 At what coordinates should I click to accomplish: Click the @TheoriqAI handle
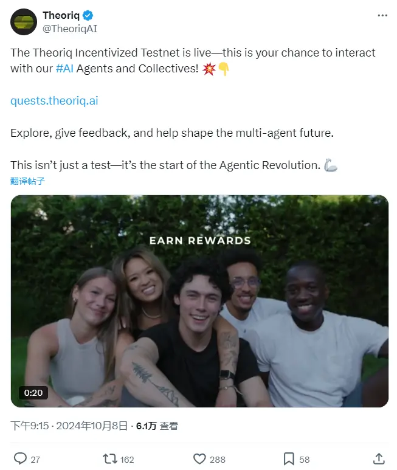[x=70, y=29]
